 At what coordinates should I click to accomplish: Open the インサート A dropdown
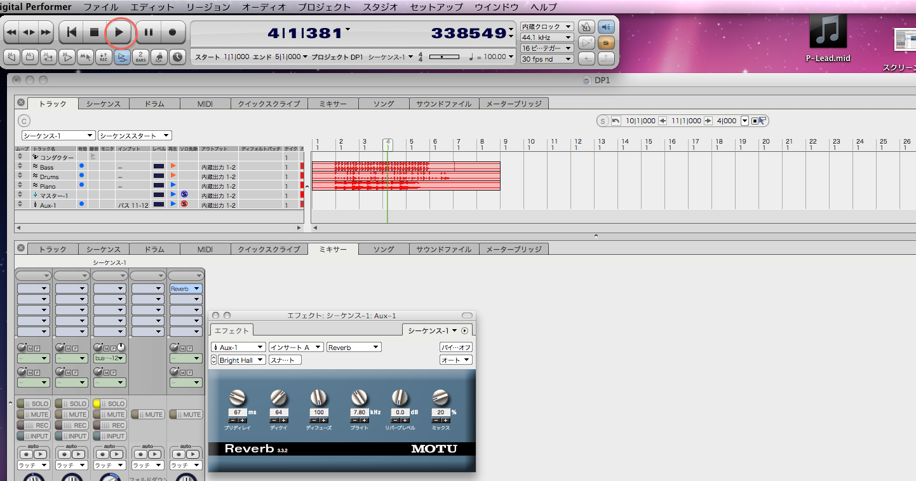[x=296, y=348]
